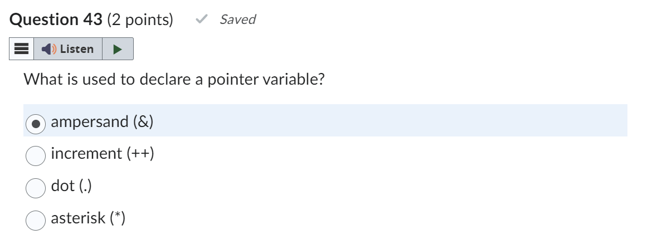This screenshot has height=249, width=662.
Task: Click the "increment (++)" answer label
Action: (103, 153)
